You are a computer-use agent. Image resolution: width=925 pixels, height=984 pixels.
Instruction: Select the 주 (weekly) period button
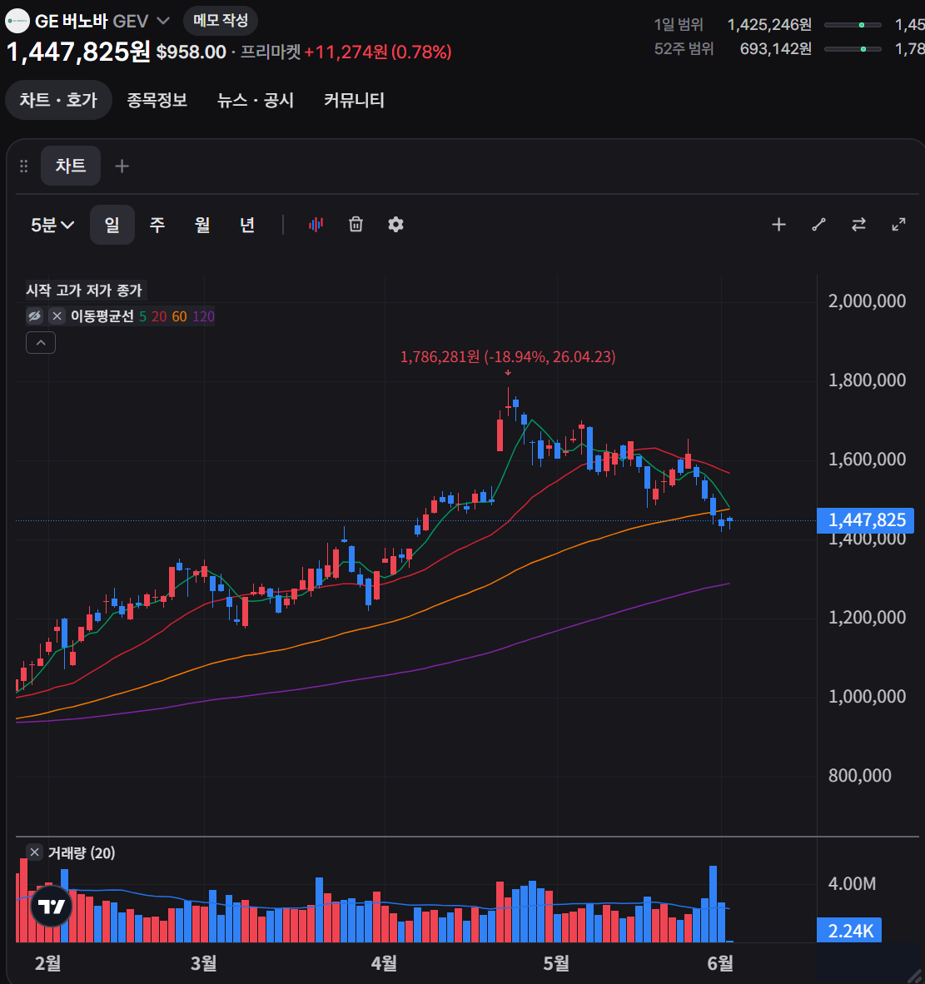click(157, 225)
